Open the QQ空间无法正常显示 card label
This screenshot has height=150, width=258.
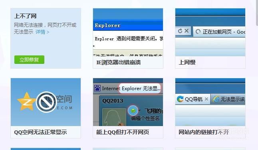[40, 132]
